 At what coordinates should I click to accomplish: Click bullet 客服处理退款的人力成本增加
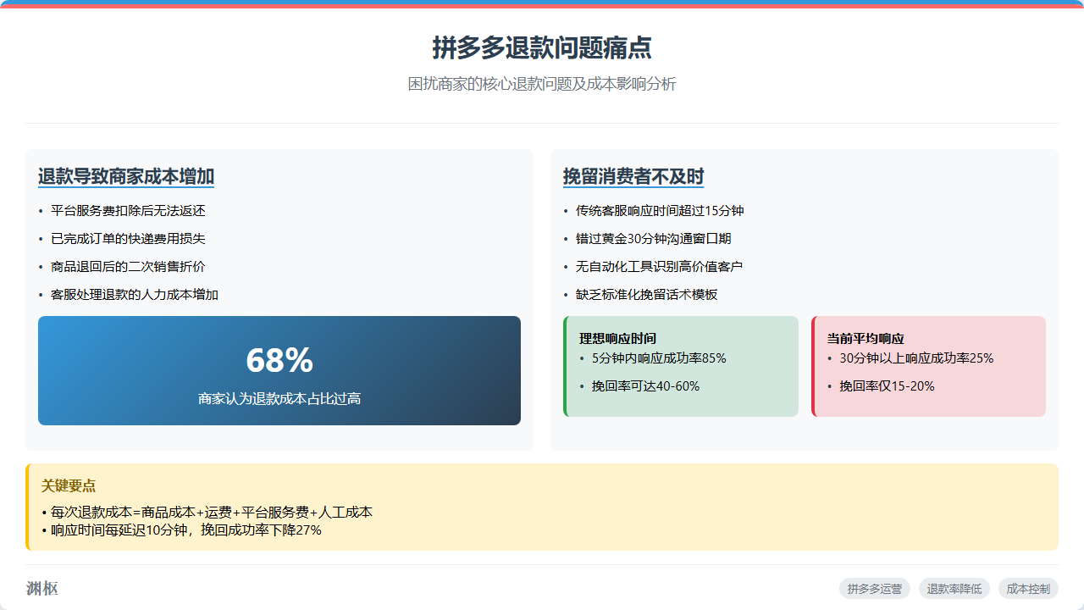135,295
